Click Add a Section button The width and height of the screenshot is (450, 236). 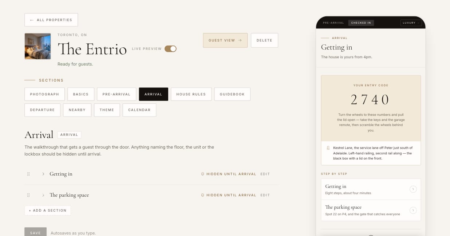pos(48,211)
